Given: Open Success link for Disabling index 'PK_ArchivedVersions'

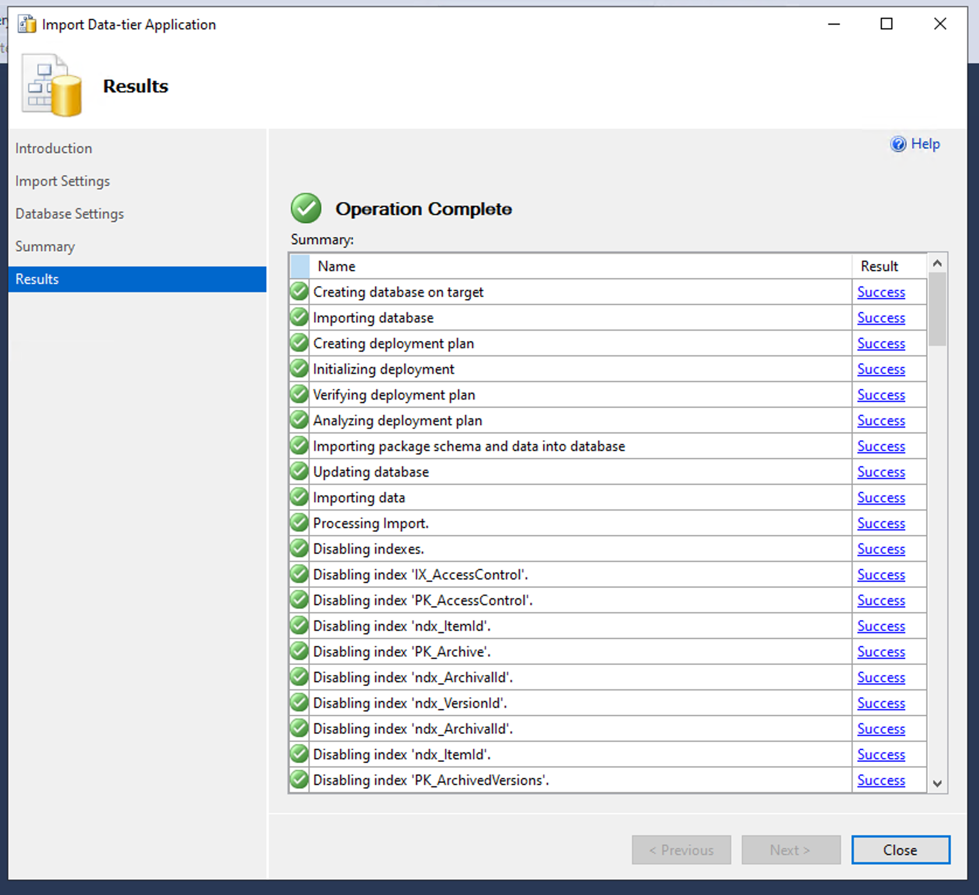Looking at the screenshot, I should [881, 780].
